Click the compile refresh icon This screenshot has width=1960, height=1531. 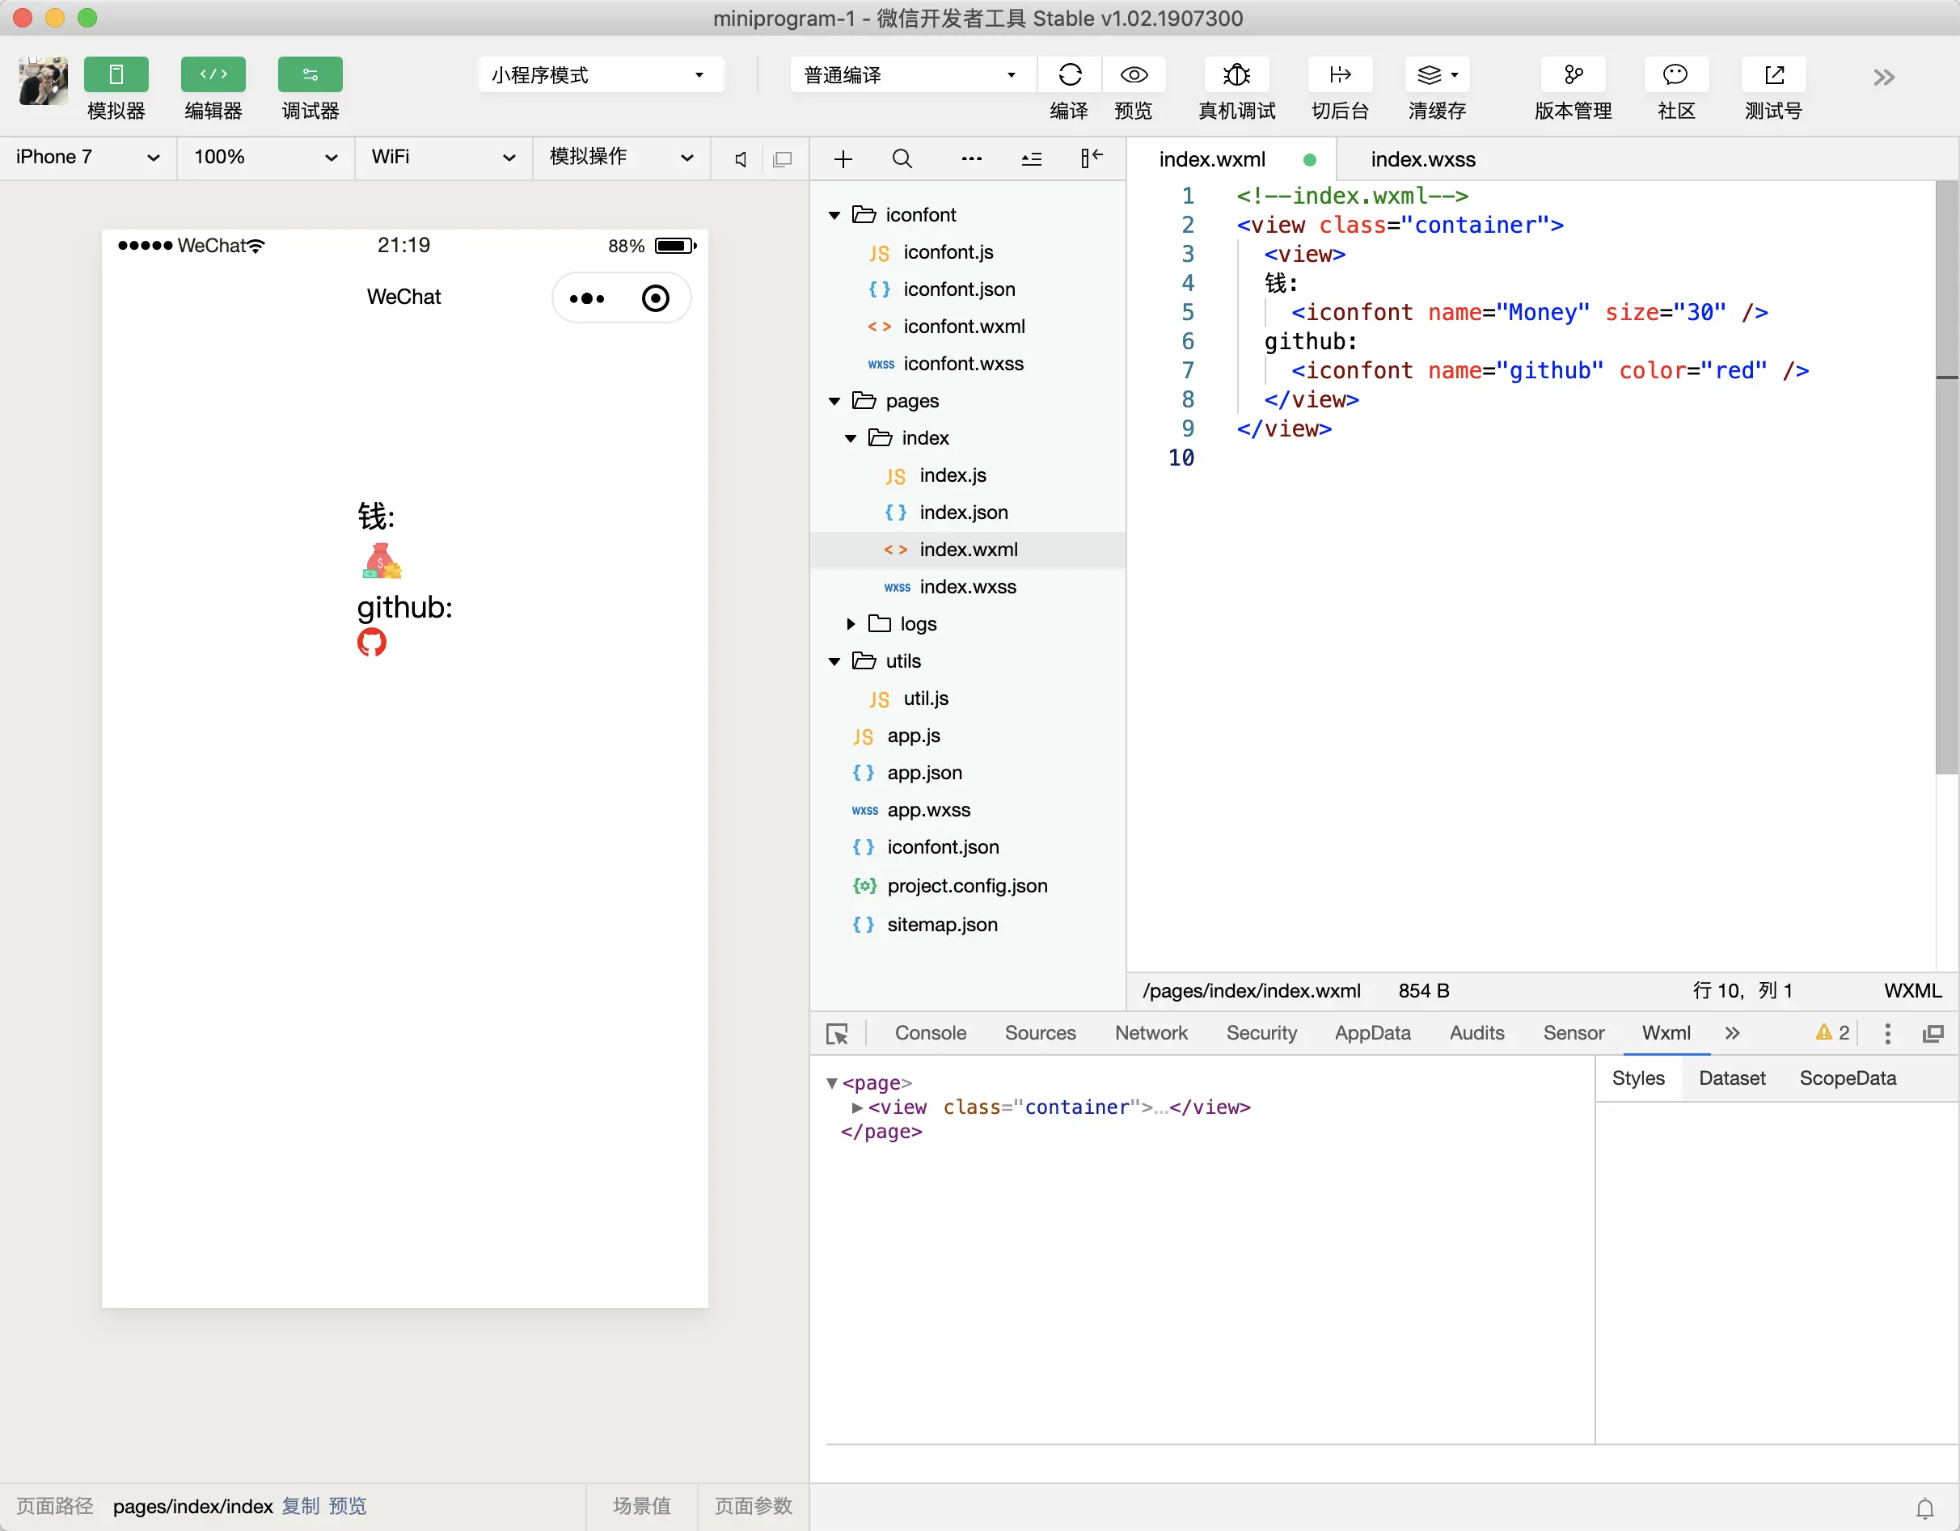tap(1069, 74)
